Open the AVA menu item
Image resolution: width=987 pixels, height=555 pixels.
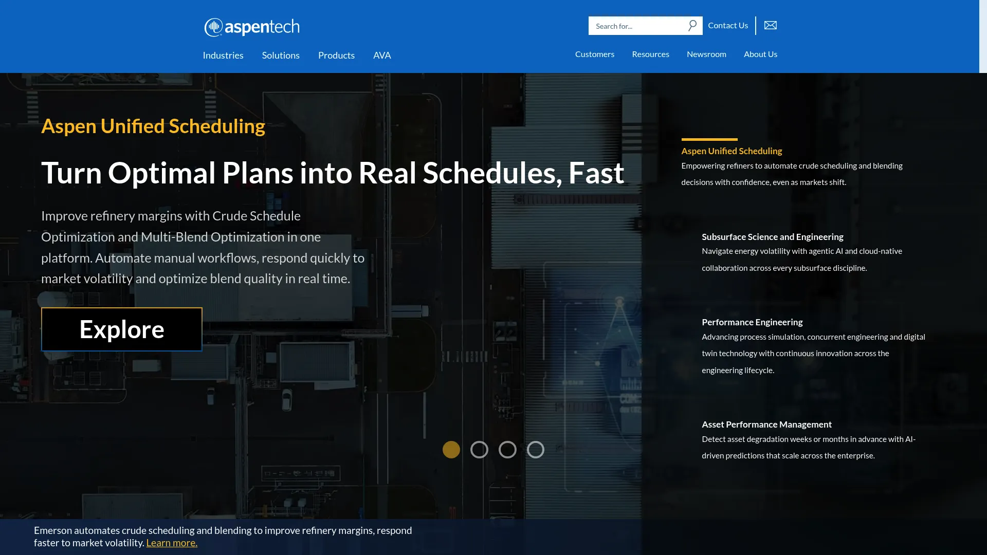point(382,55)
